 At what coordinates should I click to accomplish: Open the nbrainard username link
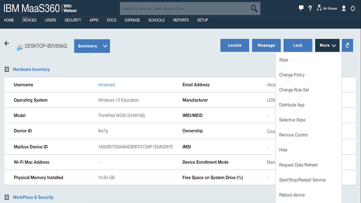coord(106,85)
